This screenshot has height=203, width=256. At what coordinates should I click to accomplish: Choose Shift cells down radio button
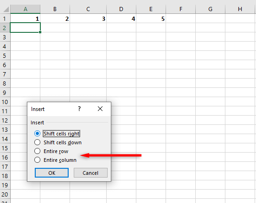pyautogui.click(x=38, y=142)
